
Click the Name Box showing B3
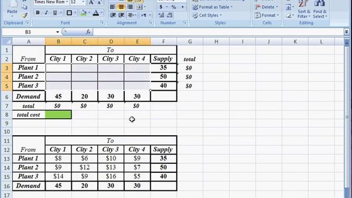point(28,32)
